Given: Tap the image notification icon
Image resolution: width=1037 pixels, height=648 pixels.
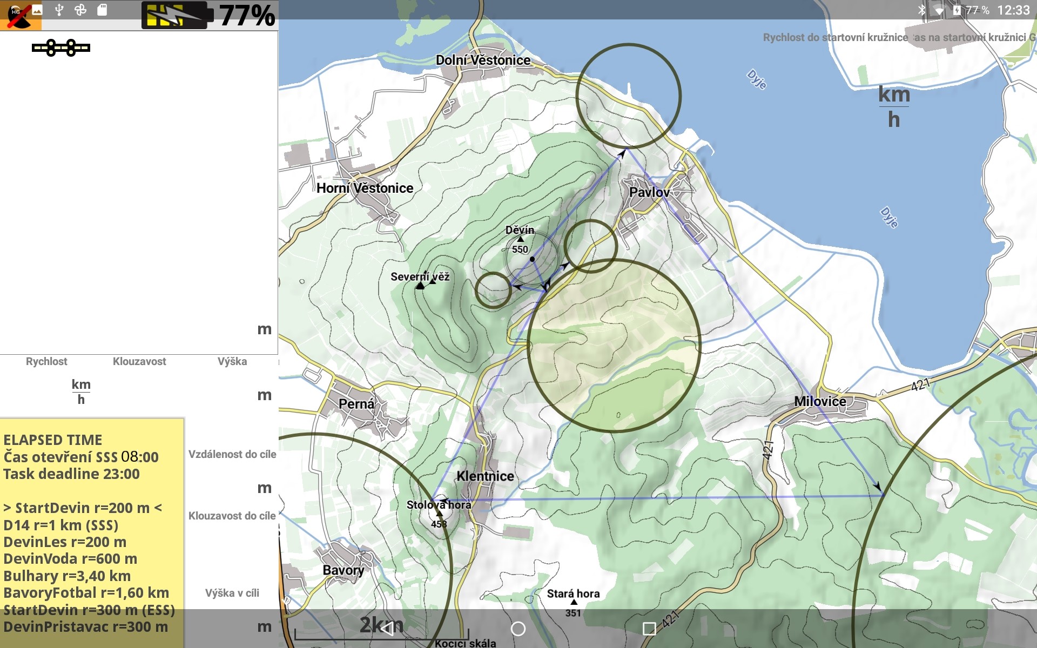Looking at the screenshot, I should coord(37,9).
